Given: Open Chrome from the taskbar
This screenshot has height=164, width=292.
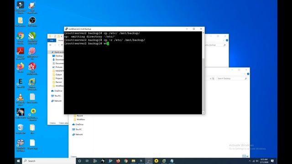Looking at the screenshot, I should tap(126, 161).
